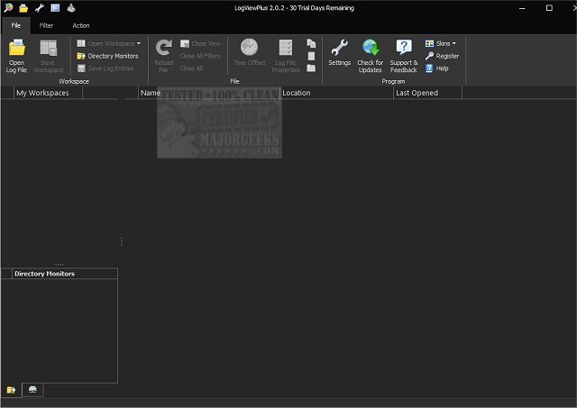Screen dimensions: 577x408
Task: Click the stamp-shaped quick-access icon
Action: click(71, 8)
